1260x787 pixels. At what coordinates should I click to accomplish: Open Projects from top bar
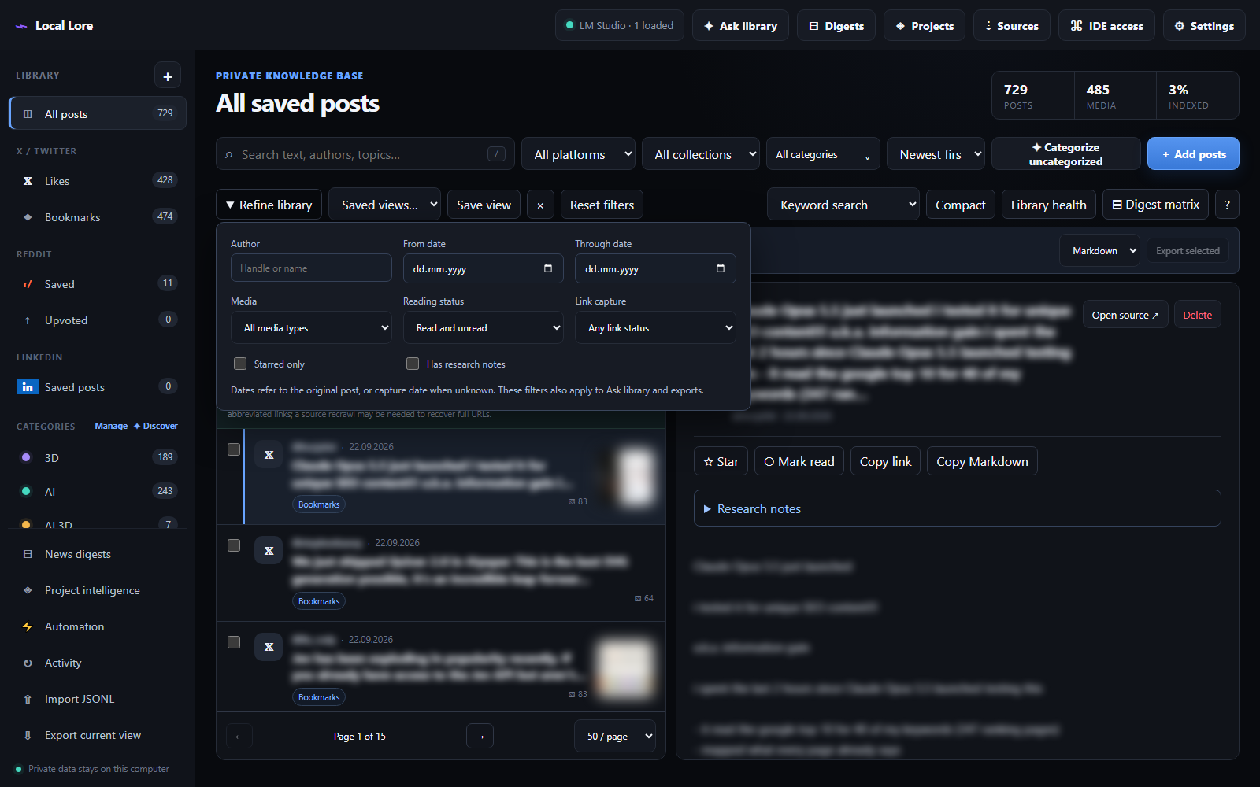[x=925, y=25]
